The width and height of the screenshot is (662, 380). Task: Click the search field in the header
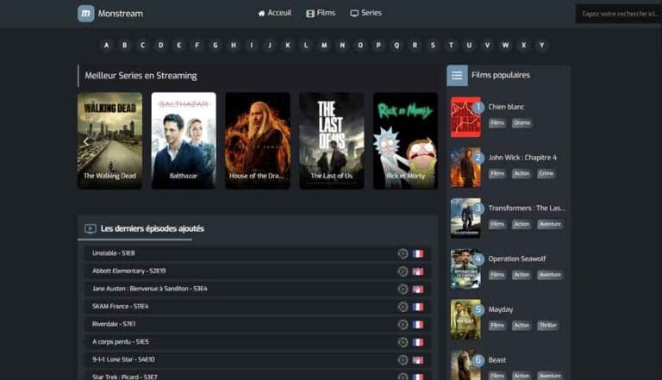pos(620,14)
